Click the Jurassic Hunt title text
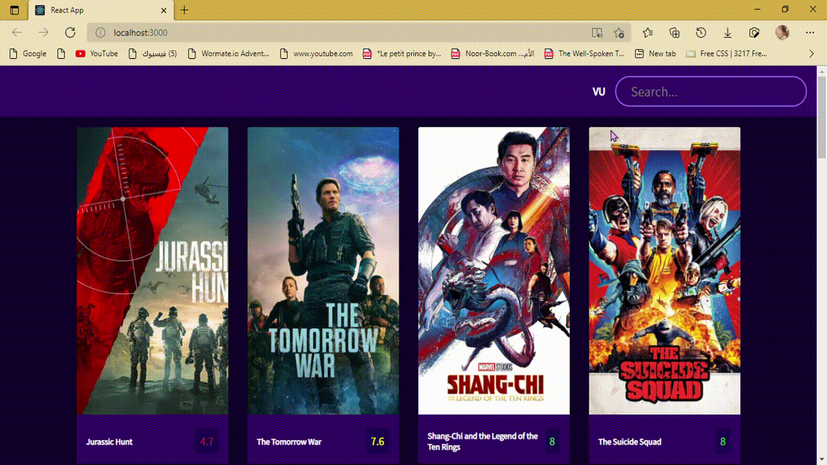 coord(109,442)
